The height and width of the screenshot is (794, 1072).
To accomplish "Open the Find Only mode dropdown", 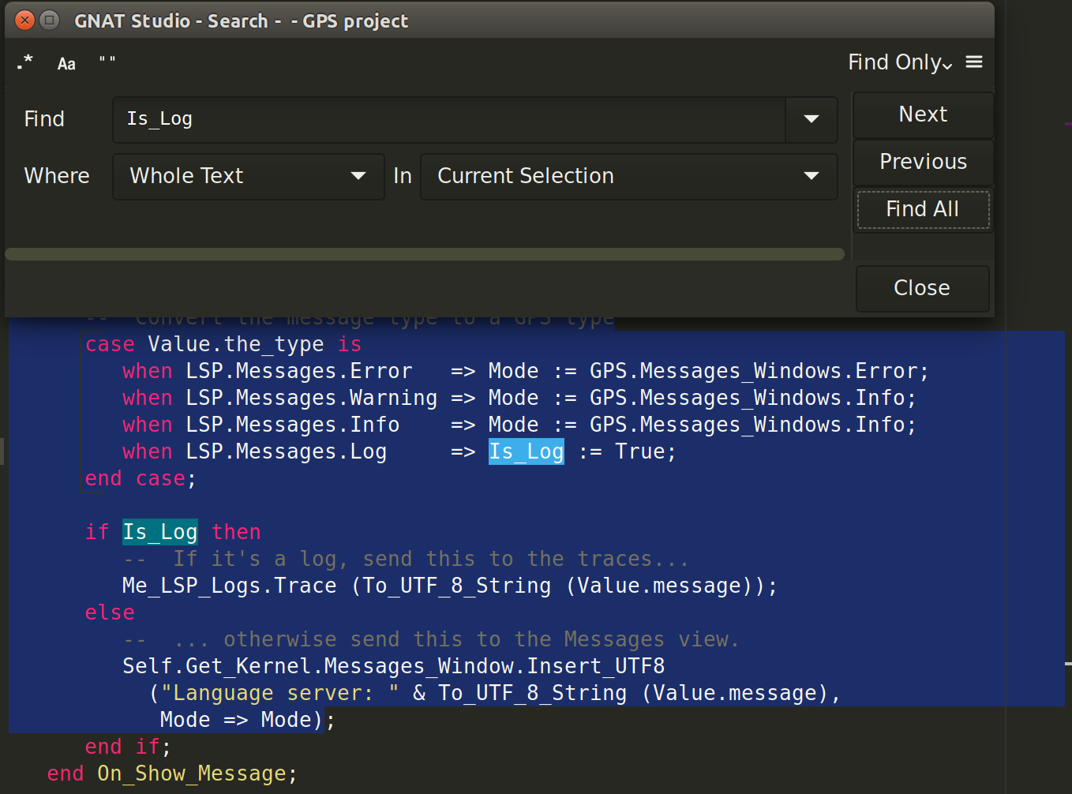I will 899,62.
